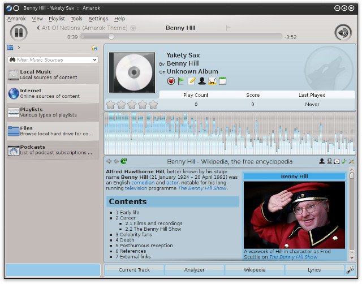Jump to '5 Posthumous reception' in Contents

coord(144,246)
